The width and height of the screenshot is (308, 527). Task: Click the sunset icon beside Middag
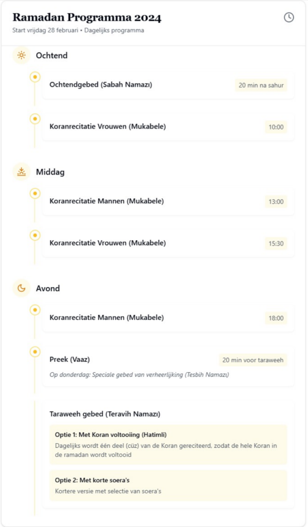tap(21, 172)
